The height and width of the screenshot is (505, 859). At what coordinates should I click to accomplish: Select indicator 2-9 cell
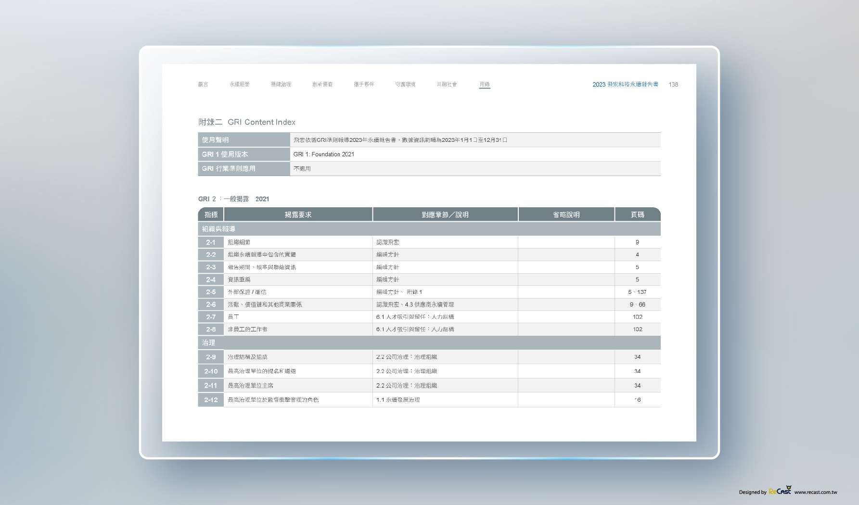tap(211, 357)
